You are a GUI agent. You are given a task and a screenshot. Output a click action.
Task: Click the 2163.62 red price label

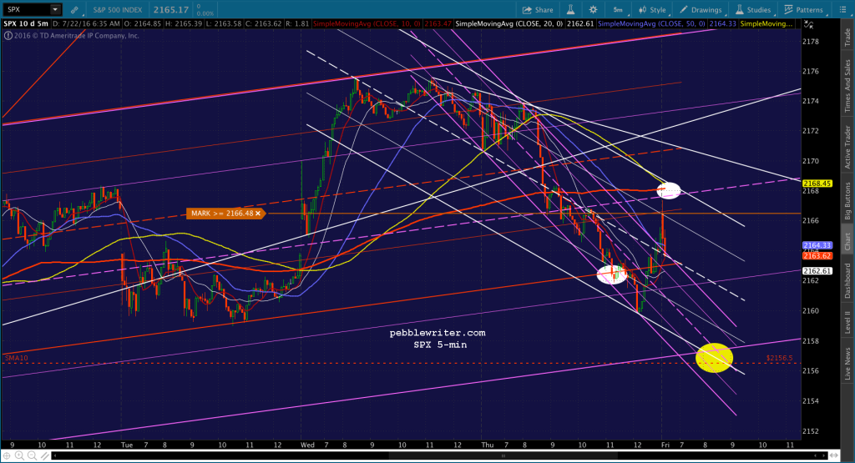817,255
